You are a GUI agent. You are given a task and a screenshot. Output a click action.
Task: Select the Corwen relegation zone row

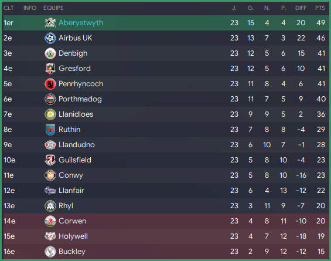166,221
